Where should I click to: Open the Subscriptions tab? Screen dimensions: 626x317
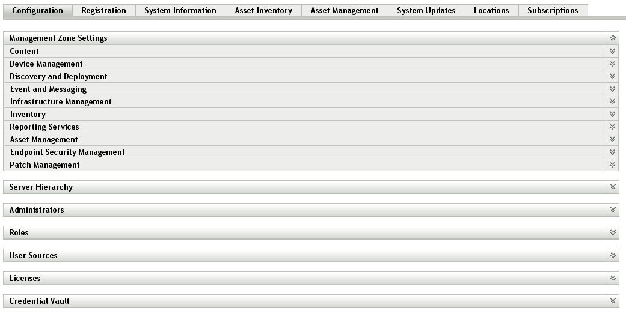[552, 11]
